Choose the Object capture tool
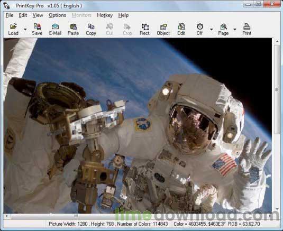Screen dimensions: 283x231 [163, 30]
